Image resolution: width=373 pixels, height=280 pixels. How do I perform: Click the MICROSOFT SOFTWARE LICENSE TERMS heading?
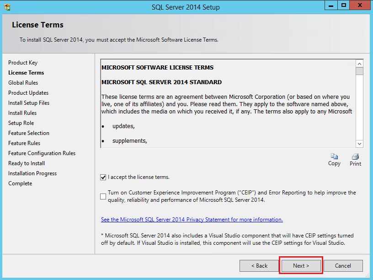[158, 68]
